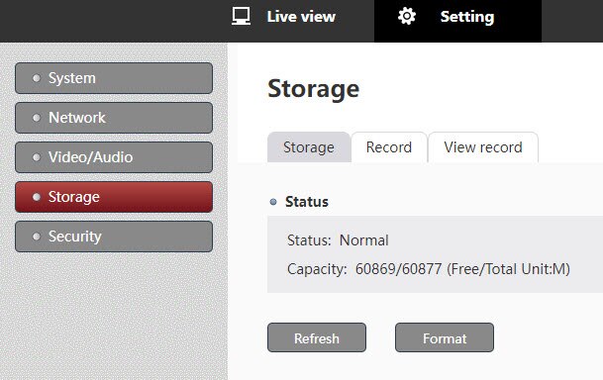Click the Capacity value text

click(x=462, y=268)
